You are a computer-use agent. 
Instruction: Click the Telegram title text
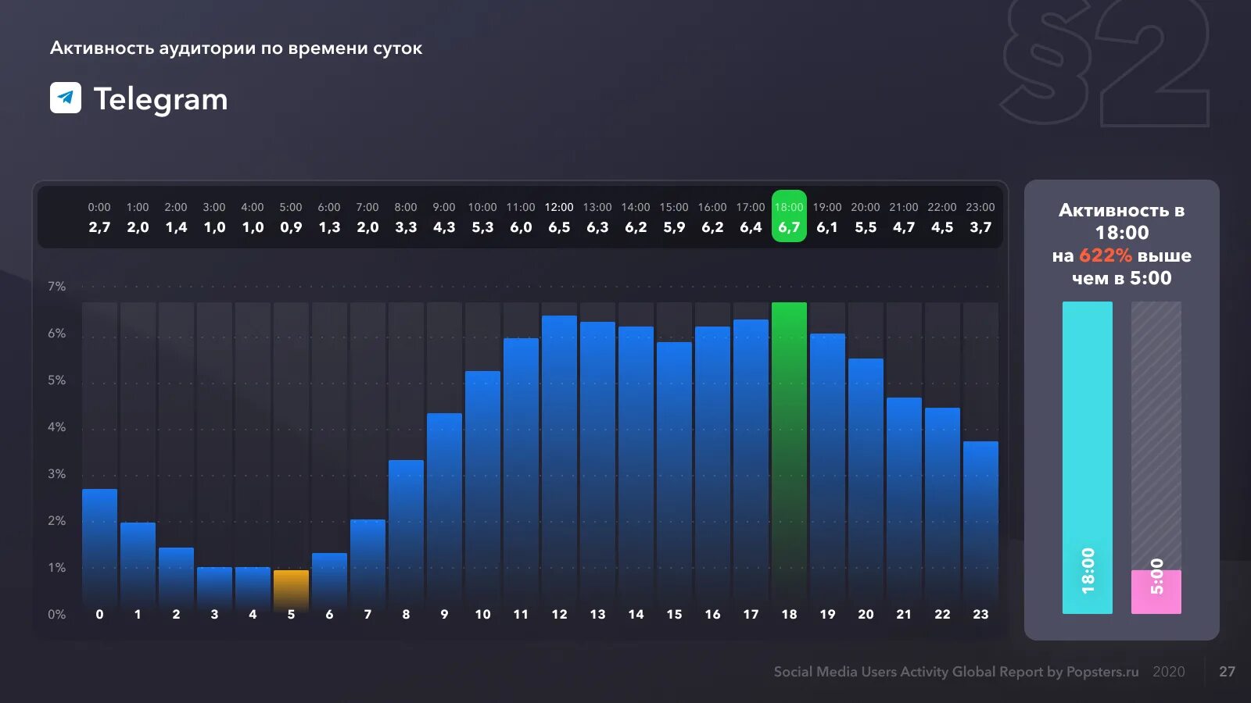tap(161, 99)
